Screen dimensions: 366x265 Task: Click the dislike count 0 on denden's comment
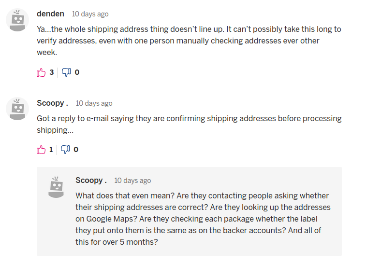pos(77,72)
